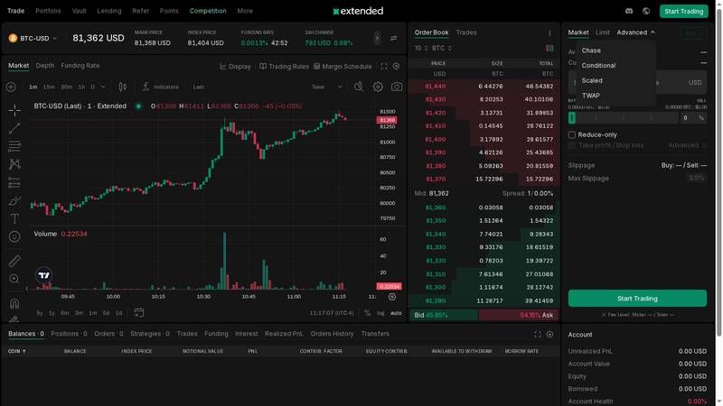Viewport: 723px width, 406px height.
Task: Select the Fibonacci retracement tool
Action: (14, 146)
